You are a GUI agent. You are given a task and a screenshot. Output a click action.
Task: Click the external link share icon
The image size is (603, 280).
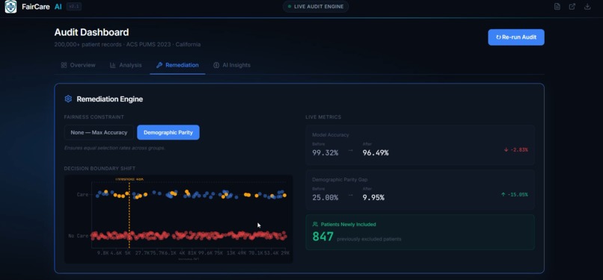[572, 7]
